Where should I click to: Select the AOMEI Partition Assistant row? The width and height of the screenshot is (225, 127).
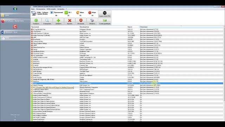click(127, 58)
